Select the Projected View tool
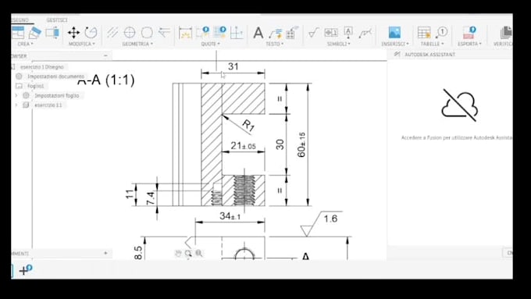Viewport: 531px width, 299px height. click(x=34, y=33)
